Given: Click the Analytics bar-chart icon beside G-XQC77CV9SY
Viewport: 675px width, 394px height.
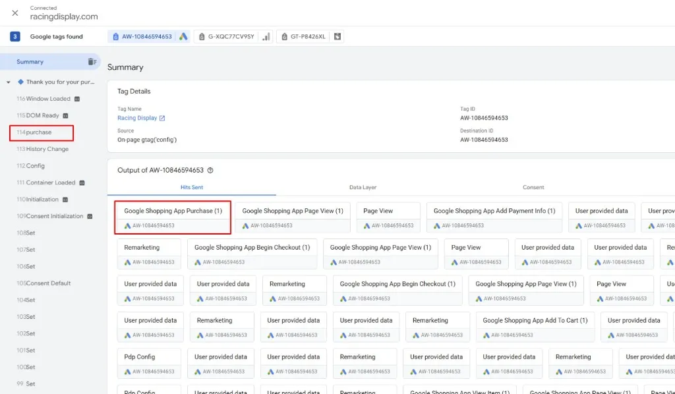Looking at the screenshot, I should 266,36.
